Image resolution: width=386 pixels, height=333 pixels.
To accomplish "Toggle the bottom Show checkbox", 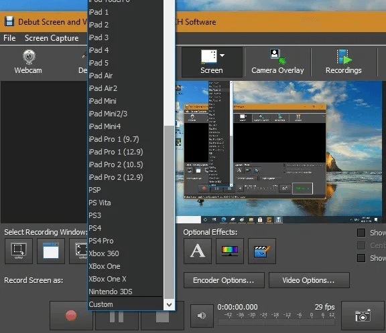I will click(x=361, y=258).
